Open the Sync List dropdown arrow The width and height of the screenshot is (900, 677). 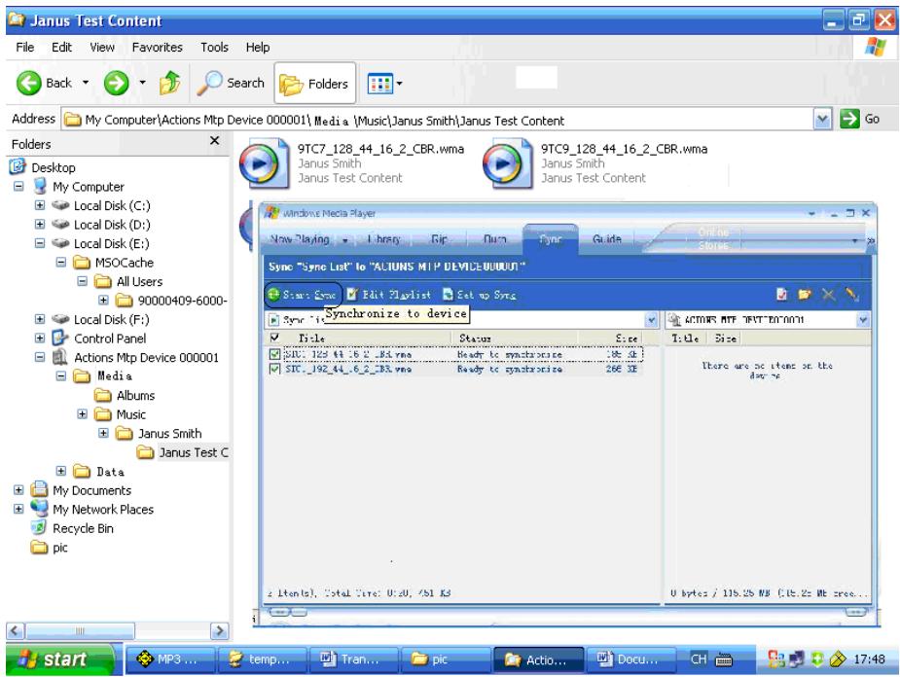click(652, 320)
